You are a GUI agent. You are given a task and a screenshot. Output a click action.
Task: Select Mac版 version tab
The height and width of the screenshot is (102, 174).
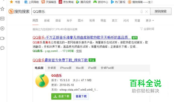tap(80, 68)
